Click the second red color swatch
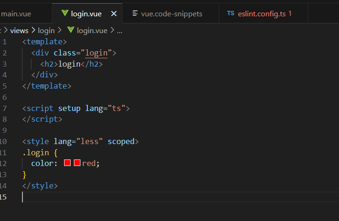The height and width of the screenshot is (221, 339). (x=77, y=163)
